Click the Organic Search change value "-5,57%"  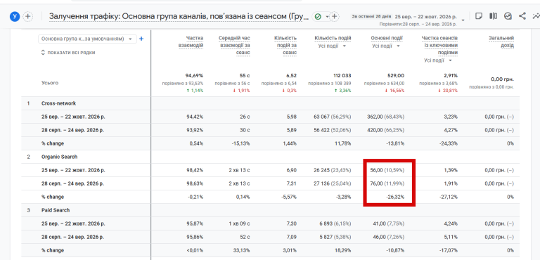[289, 197]
